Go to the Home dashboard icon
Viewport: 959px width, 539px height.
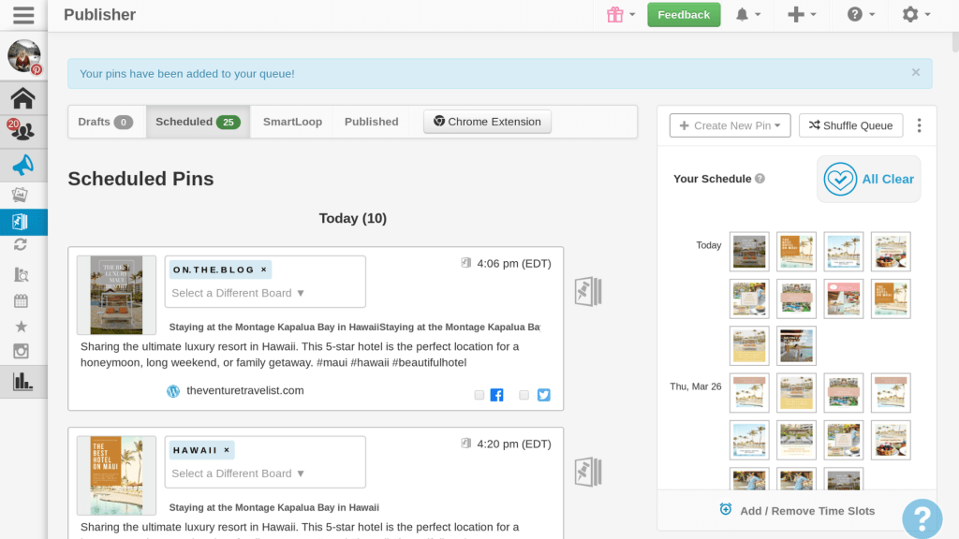[x=23, y=98]
